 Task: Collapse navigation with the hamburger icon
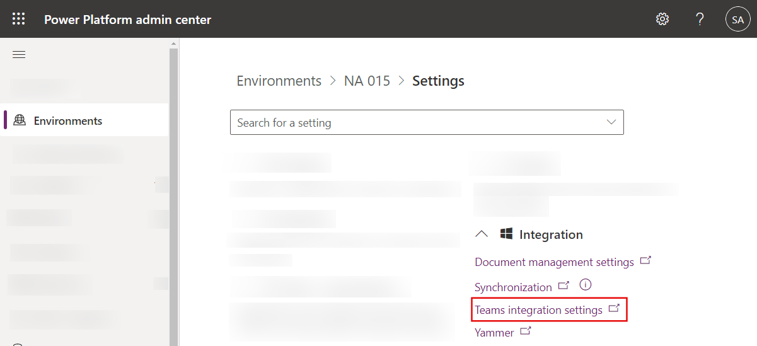(19, 55)
